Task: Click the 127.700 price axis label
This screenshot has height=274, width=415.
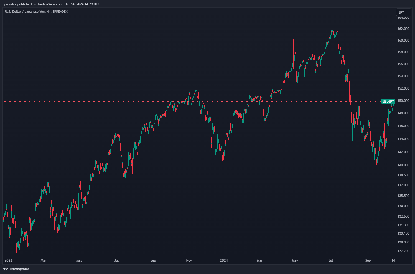Action: click(403, 251)
